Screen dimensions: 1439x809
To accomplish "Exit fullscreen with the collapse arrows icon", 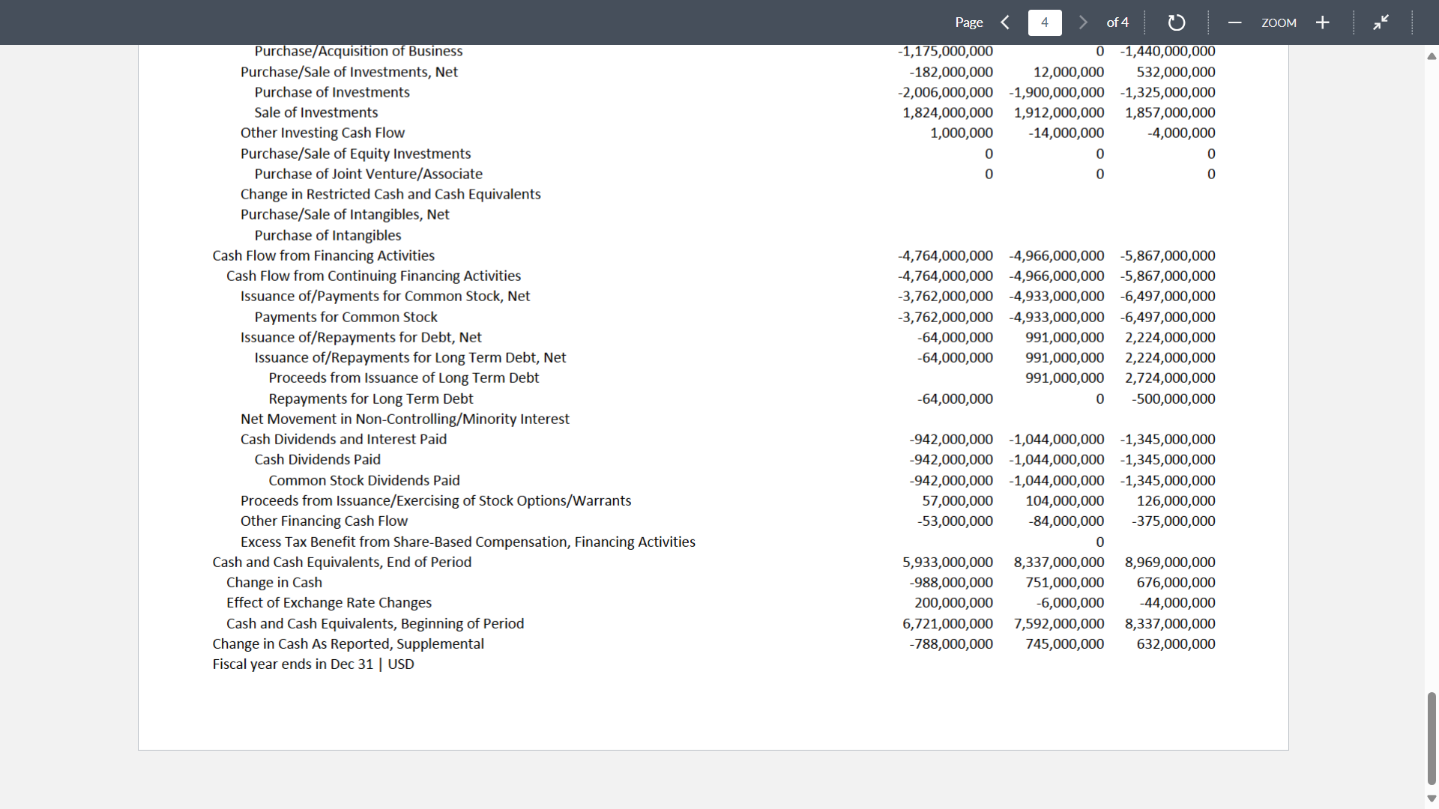I will (1381, 22).
